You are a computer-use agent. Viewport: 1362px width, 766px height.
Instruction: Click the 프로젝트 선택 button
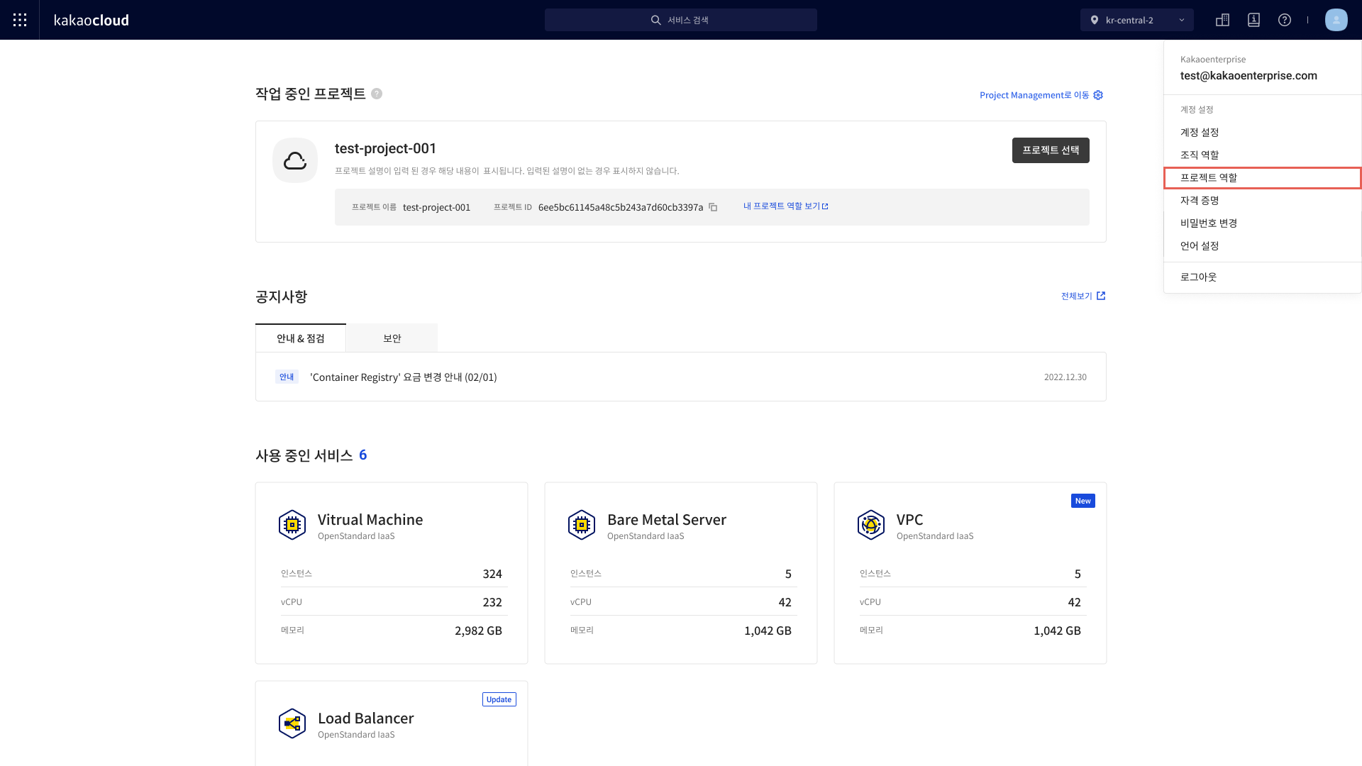(x=1051, y=150)
